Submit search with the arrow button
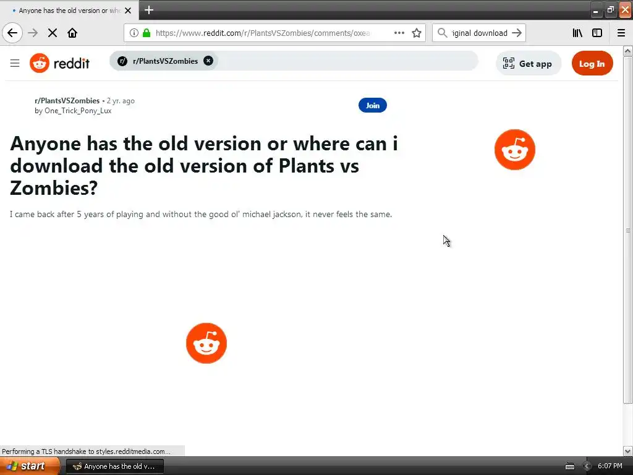Viewport: 633px width, 475px height. coord(517,33)
